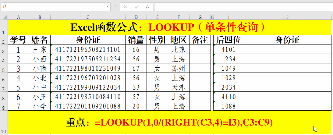Select column I header
The height and width of the screenshot is (135, 333).
228,17
